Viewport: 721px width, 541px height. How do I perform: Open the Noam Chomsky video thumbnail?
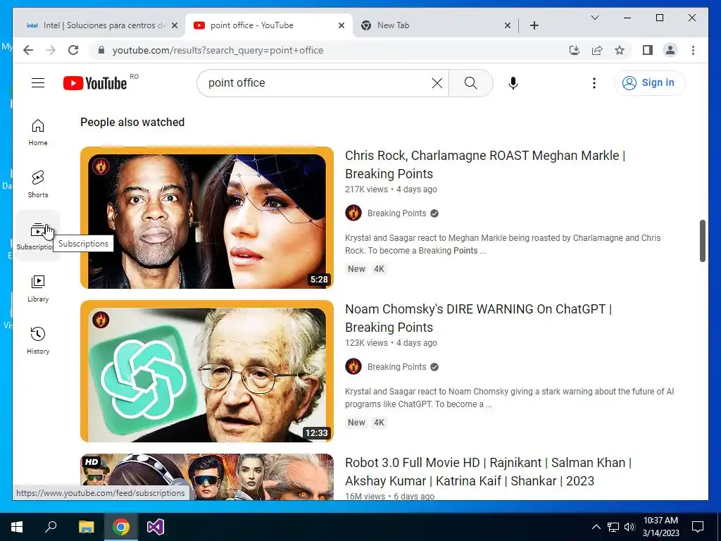(207, 371)
